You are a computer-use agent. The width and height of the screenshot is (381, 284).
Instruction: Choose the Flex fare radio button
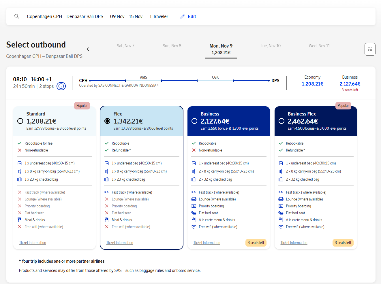(x=107, y=121)
